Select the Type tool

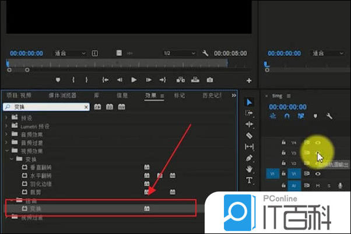(x=249, y=180)
